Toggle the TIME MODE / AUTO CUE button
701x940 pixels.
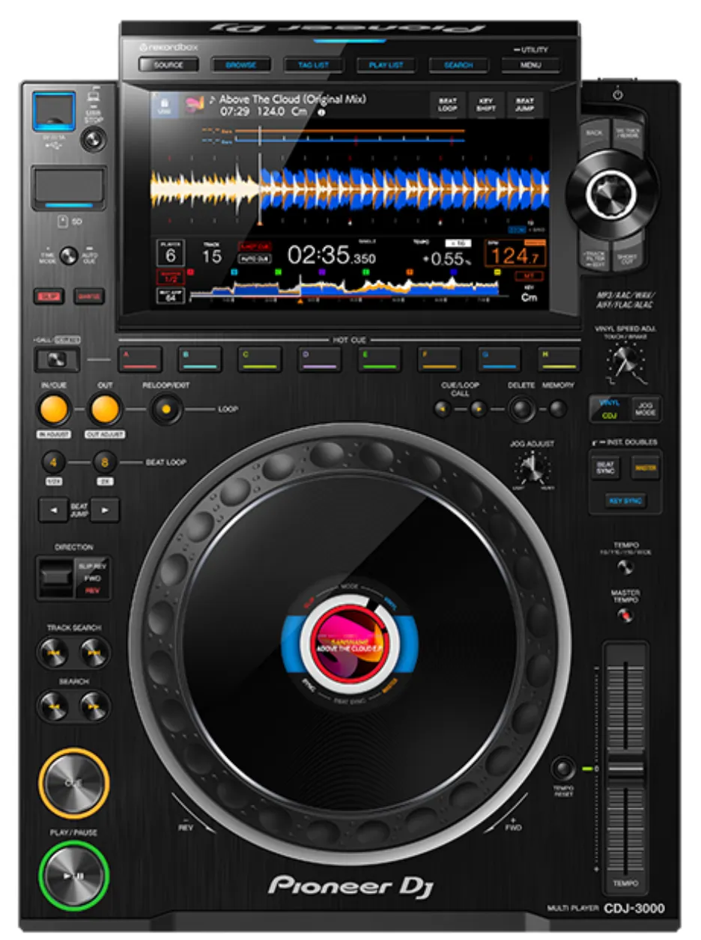click(x=68, y=255)
